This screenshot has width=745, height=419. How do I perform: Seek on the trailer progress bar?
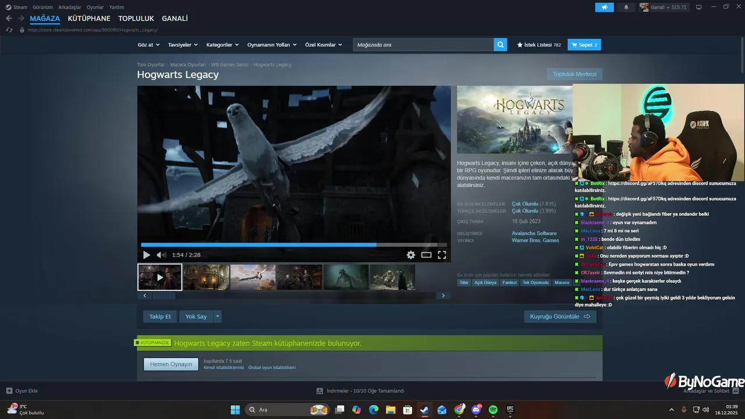tap(294, 245)
